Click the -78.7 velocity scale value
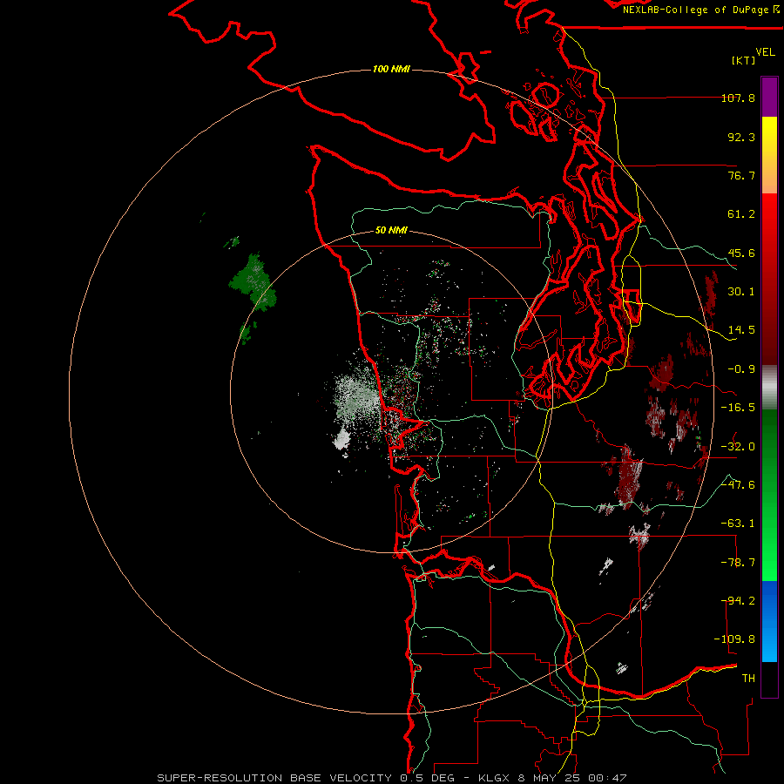 [738, 563]
